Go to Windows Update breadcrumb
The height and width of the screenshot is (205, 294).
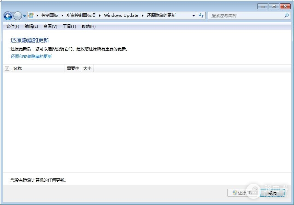tap(121, 15)
